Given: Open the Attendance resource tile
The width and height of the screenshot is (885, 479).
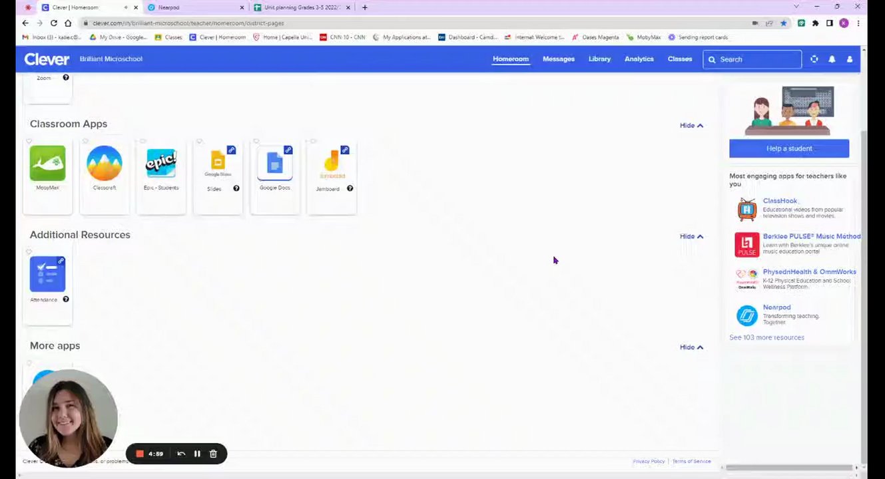Looking at the screenshot, I should click(47, 274).
